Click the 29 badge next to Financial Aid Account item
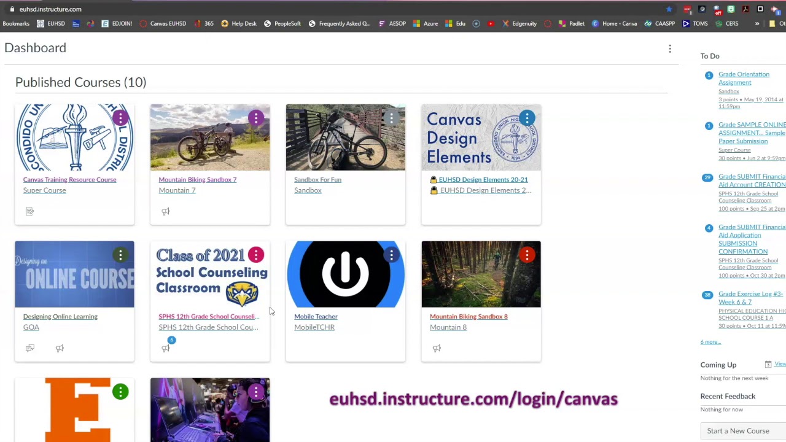The image size is (786, 442). tap(709, 177)
